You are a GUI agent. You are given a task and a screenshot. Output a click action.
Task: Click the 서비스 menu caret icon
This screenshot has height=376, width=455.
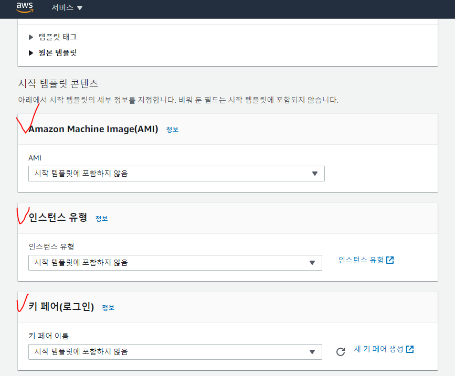80,8
